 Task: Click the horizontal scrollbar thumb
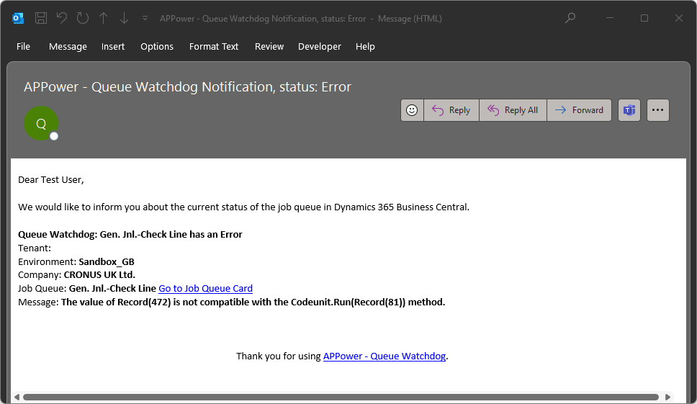click(341, 397)
